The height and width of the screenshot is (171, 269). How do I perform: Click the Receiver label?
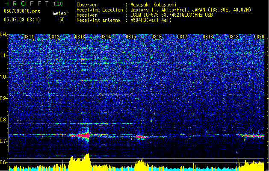click(x=87, y=15)
